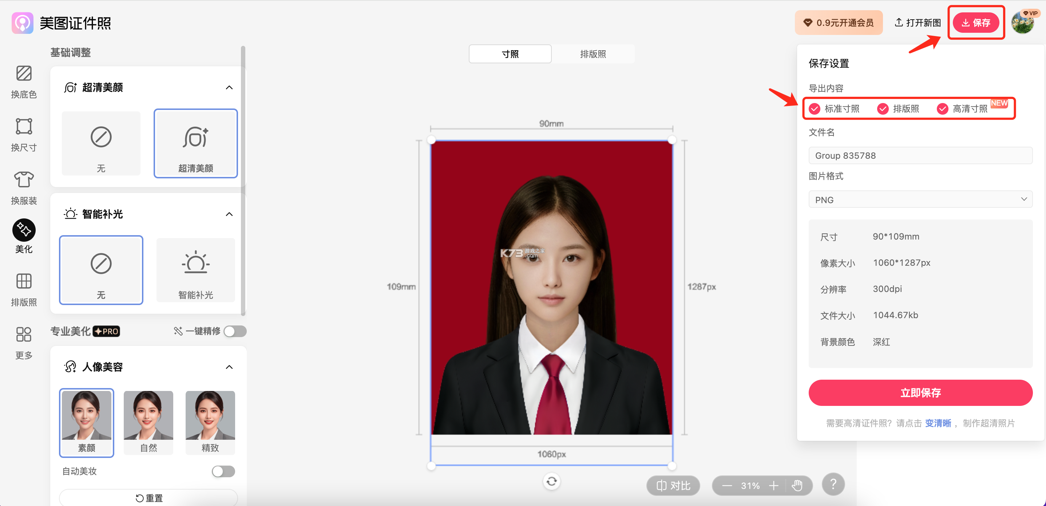The width and height of the screenshot is (1046, 506).
Task: Select the 智能补光 fill light option
Action: (x=196, y=270)
